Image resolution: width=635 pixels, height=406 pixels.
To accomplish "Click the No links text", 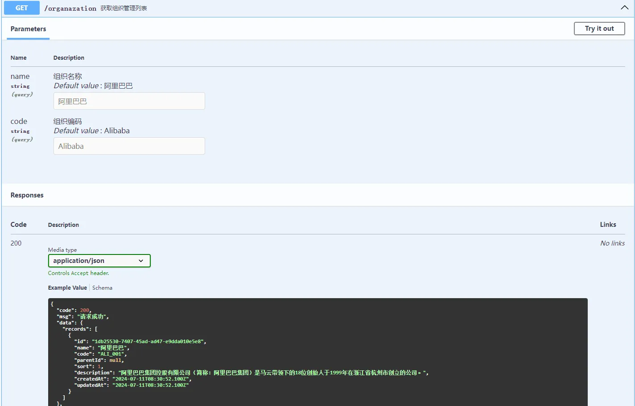I will (612, 243).
